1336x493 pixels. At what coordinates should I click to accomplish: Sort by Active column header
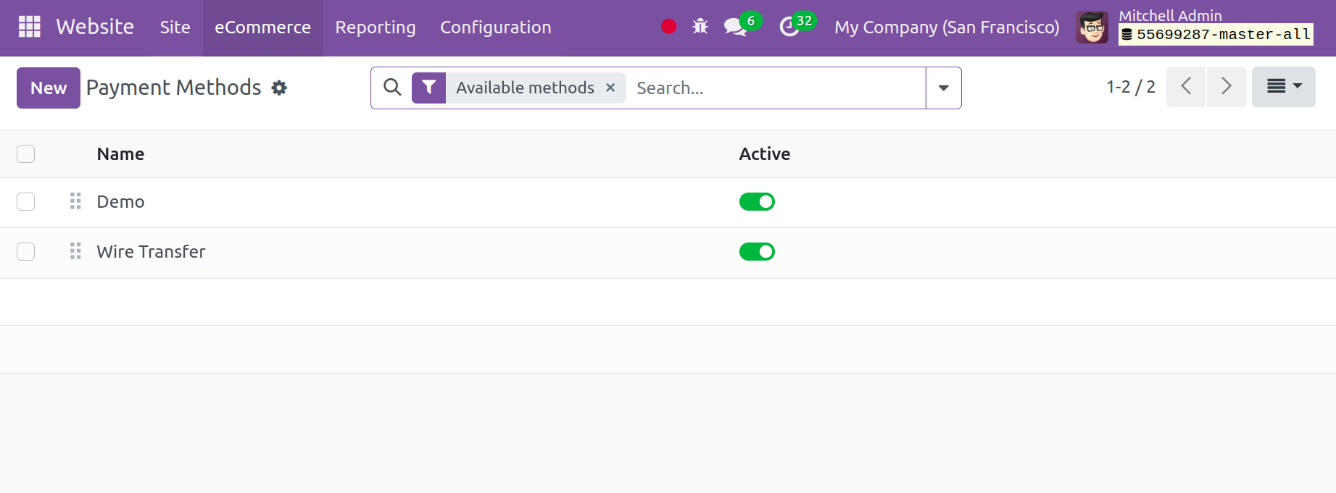(765, 154)
